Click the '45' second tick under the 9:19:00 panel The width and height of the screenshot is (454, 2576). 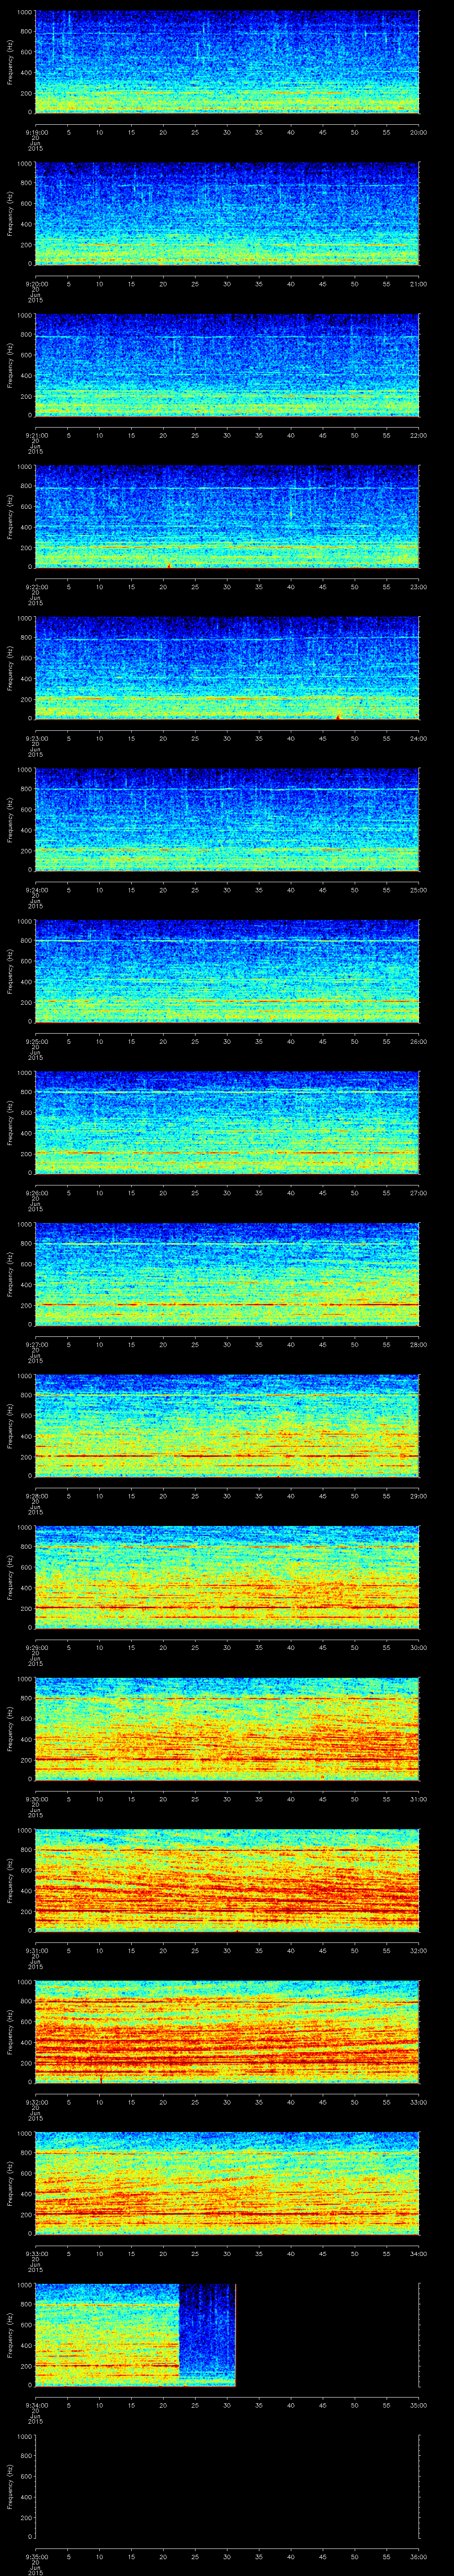tap(323, 132)
